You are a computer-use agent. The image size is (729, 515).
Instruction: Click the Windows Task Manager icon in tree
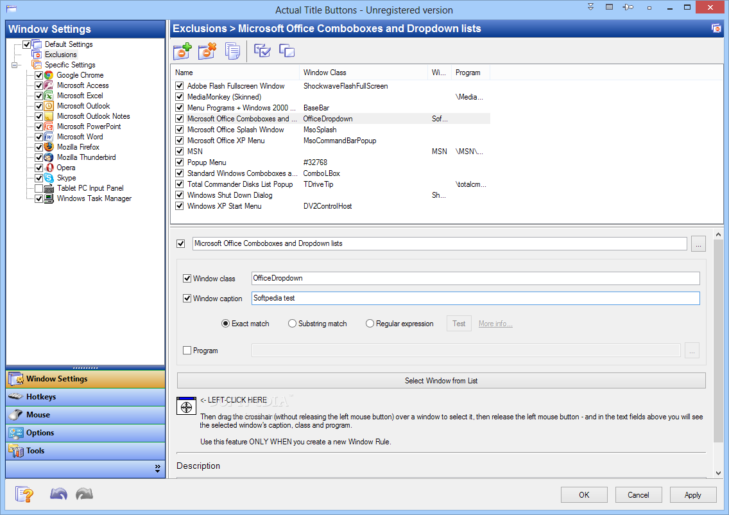pos(49,198)
